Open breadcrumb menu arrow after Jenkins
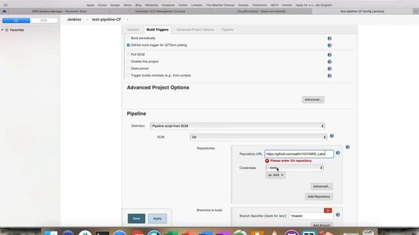The width and height of the screenshot is (419, 235). [87, 20]
